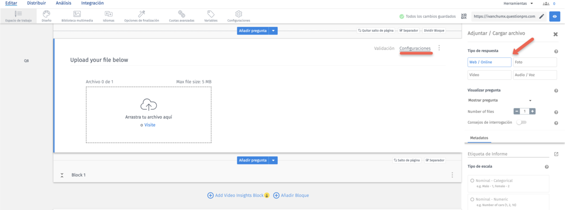Open the Mostrar pregunta dropdown

(x=500, y=100)
